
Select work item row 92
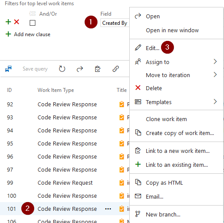[x=65, y=105]
